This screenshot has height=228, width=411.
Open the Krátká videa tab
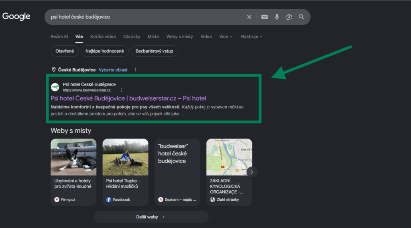[x=103, y=37]
